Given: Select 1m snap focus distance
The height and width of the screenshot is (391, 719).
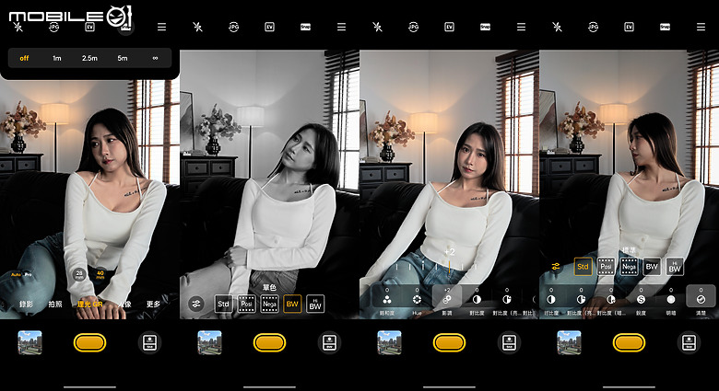Looking at the screenshot, I should [x=57, y=58].
